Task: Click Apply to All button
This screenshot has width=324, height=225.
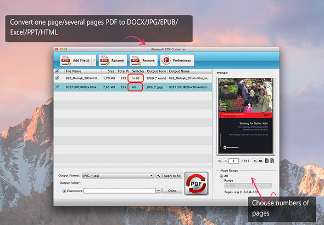Action: click(x=172, y=176)
